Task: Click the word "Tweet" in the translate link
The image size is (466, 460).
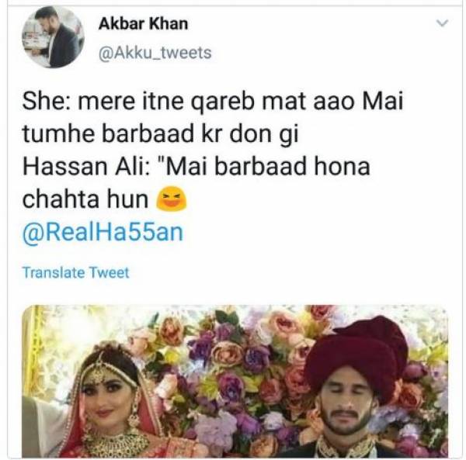Action: (109, 272)
